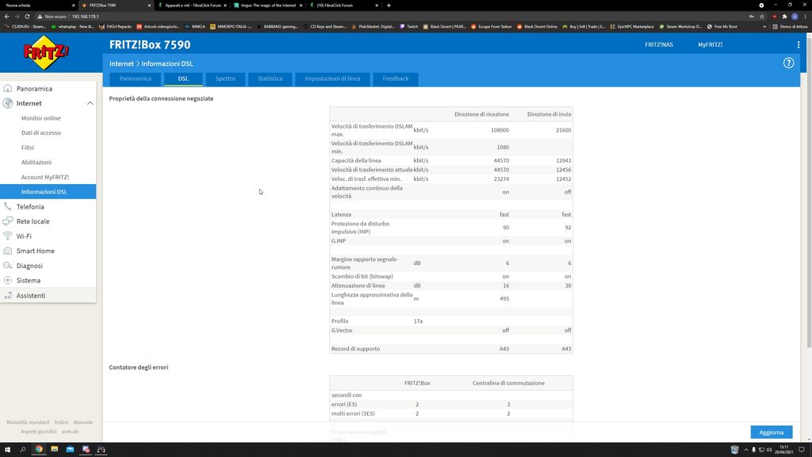812x457 pixels.
Task: Open Account MyFRITZ! in sidebar
Action: coord(45,177)
